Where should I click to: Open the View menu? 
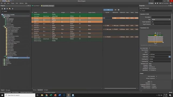click(8, 3)
